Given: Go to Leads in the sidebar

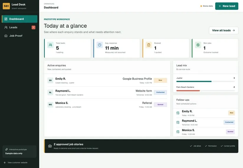Looking at the screenshot, I should 19,27.
